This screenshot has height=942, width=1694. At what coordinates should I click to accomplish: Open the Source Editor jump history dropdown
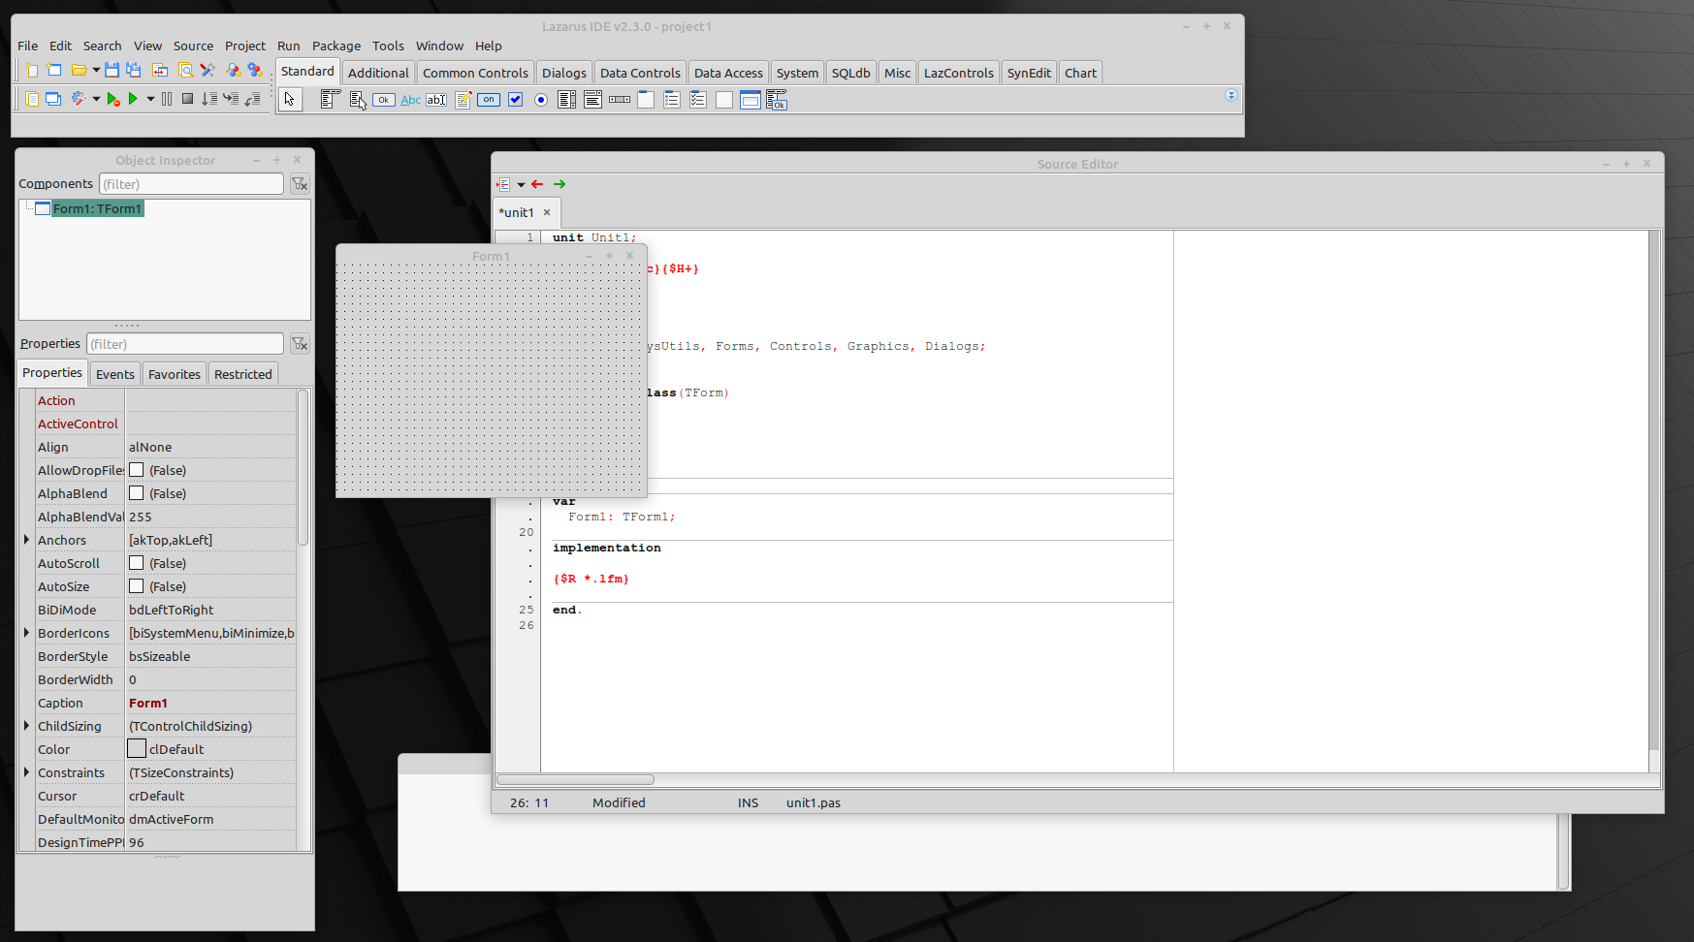pos(521,184)
